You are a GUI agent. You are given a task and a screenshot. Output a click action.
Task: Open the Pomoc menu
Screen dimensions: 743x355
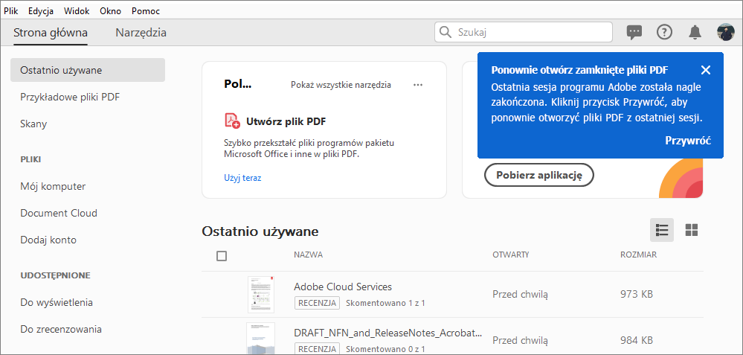point(146,11)
